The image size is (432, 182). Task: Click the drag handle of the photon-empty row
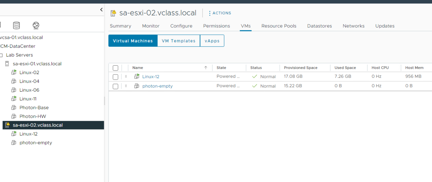[x=126, y=86]
